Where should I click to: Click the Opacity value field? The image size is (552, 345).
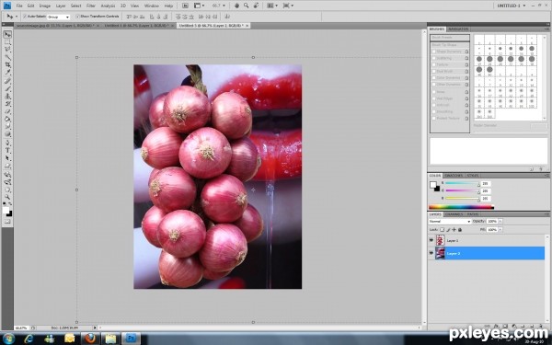tap(492, 222)
